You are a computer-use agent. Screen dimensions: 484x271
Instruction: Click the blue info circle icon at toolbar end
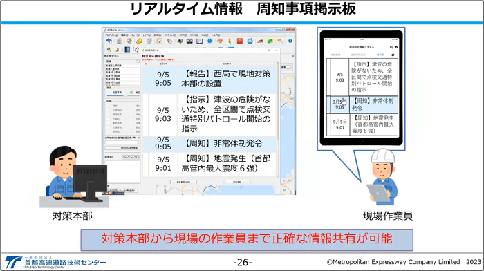[290, 41]
